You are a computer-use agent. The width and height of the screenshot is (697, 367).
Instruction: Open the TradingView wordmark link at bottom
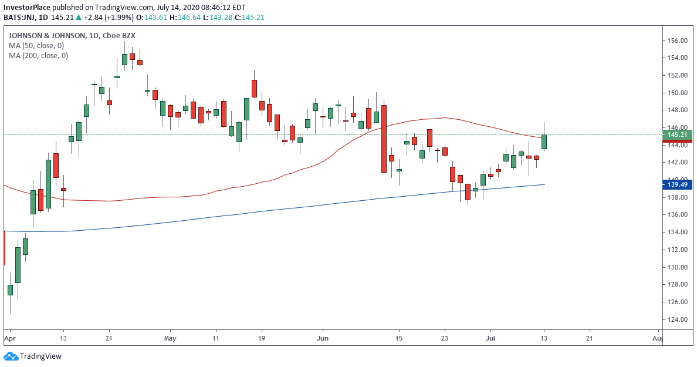pyautogui.click(x=40, y=356)
